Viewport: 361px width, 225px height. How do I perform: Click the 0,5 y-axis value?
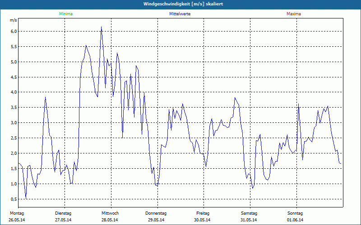pos(14,199)
